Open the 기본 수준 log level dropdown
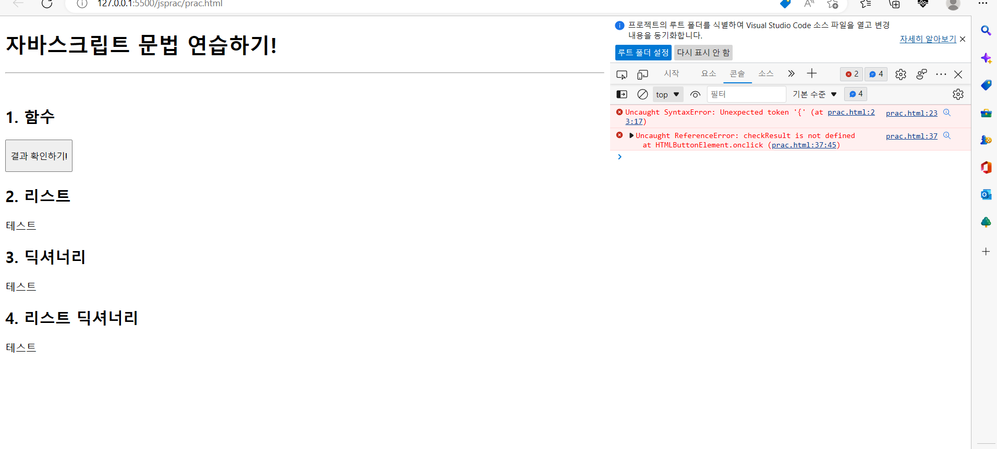Screen dimensions: 997x449 point(814,94)
